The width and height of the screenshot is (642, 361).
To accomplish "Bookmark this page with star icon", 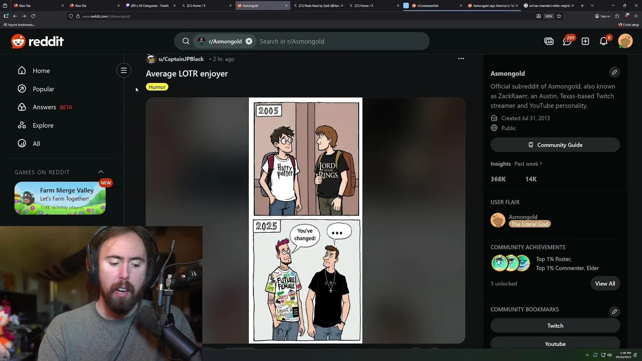I will click(559, 16).
